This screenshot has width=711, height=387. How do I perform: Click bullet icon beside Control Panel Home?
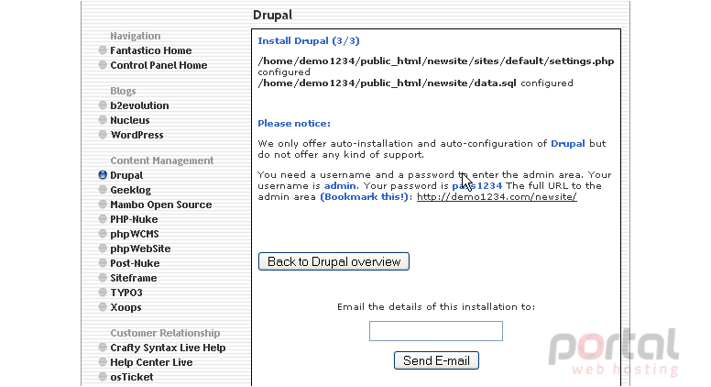(x=103, y=64)
